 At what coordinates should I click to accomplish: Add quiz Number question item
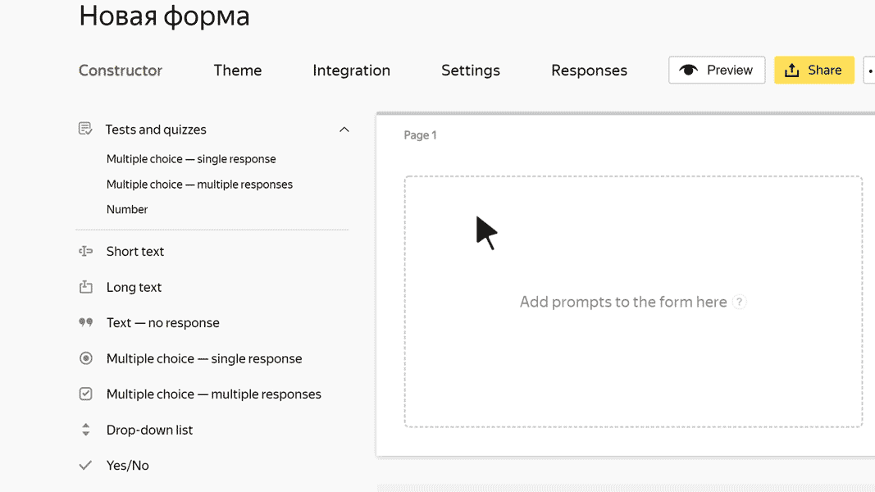pos(127,209)
